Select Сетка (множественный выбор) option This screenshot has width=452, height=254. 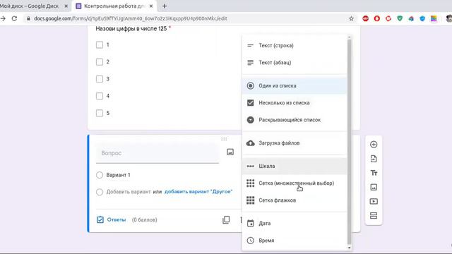(295, 183)
